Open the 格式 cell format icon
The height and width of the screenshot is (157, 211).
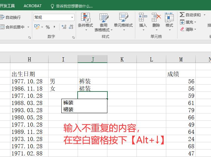point(169,18)
